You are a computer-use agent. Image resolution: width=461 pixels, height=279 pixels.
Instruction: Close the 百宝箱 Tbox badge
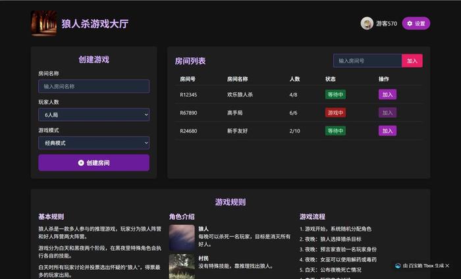[x=447, y=265]
